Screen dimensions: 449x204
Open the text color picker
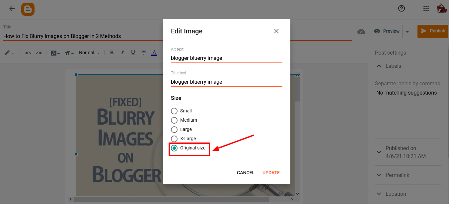pyautogui.click(x=154, y=53)
